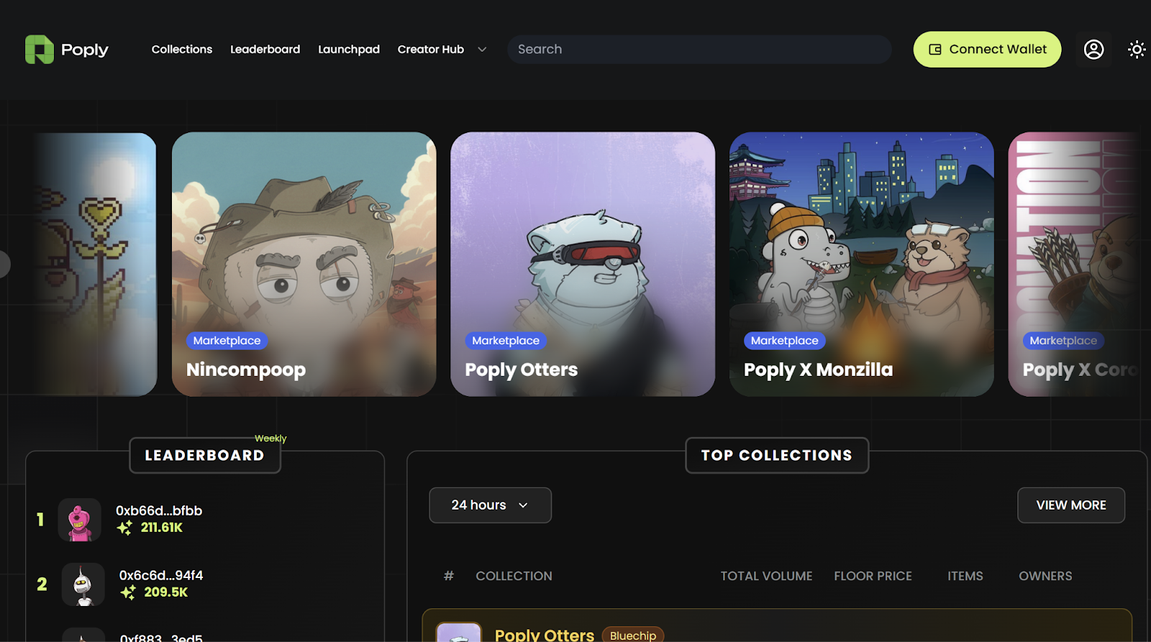Click the # column header
This screenshot has height=642, width=1151.
449,576
